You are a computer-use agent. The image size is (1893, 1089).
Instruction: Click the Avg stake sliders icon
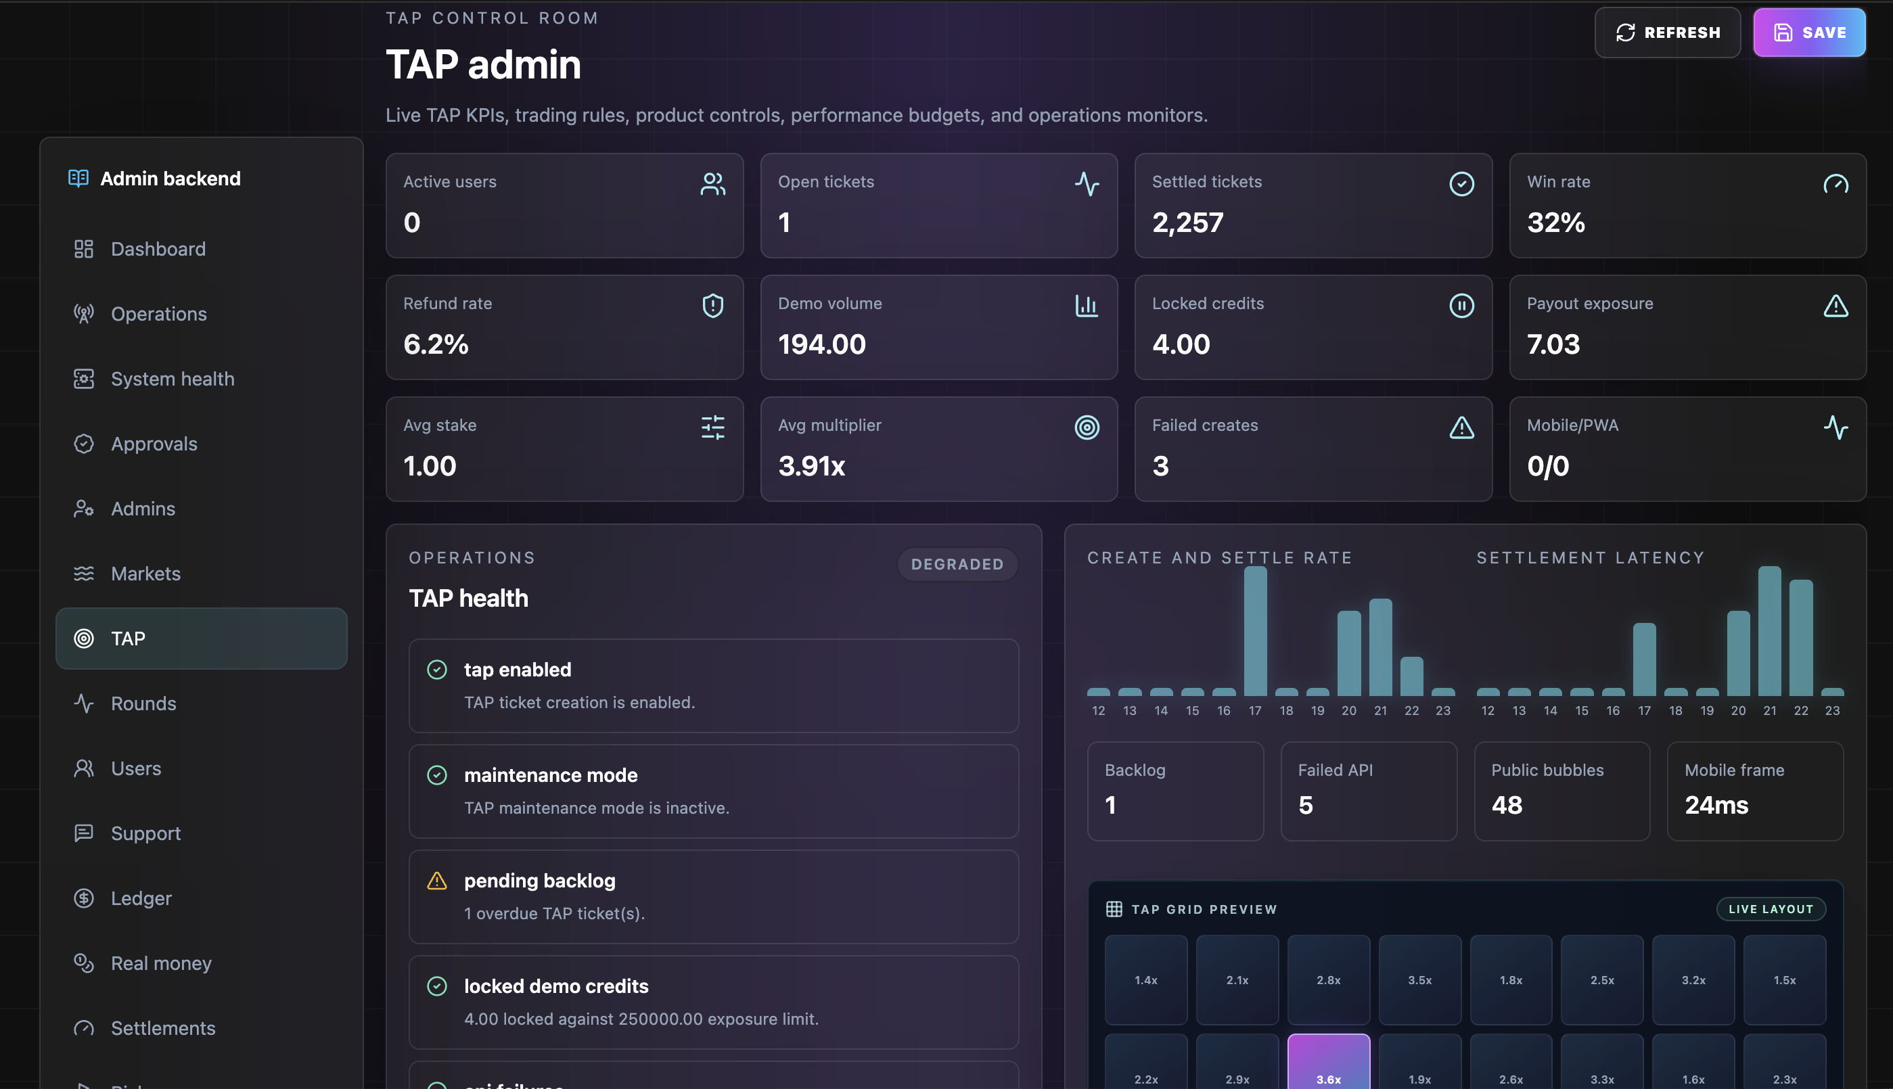pos(713,427)
